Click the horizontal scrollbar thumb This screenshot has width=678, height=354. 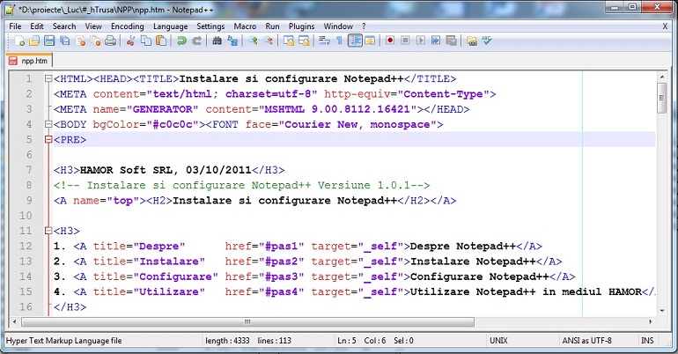pos(247,322)
